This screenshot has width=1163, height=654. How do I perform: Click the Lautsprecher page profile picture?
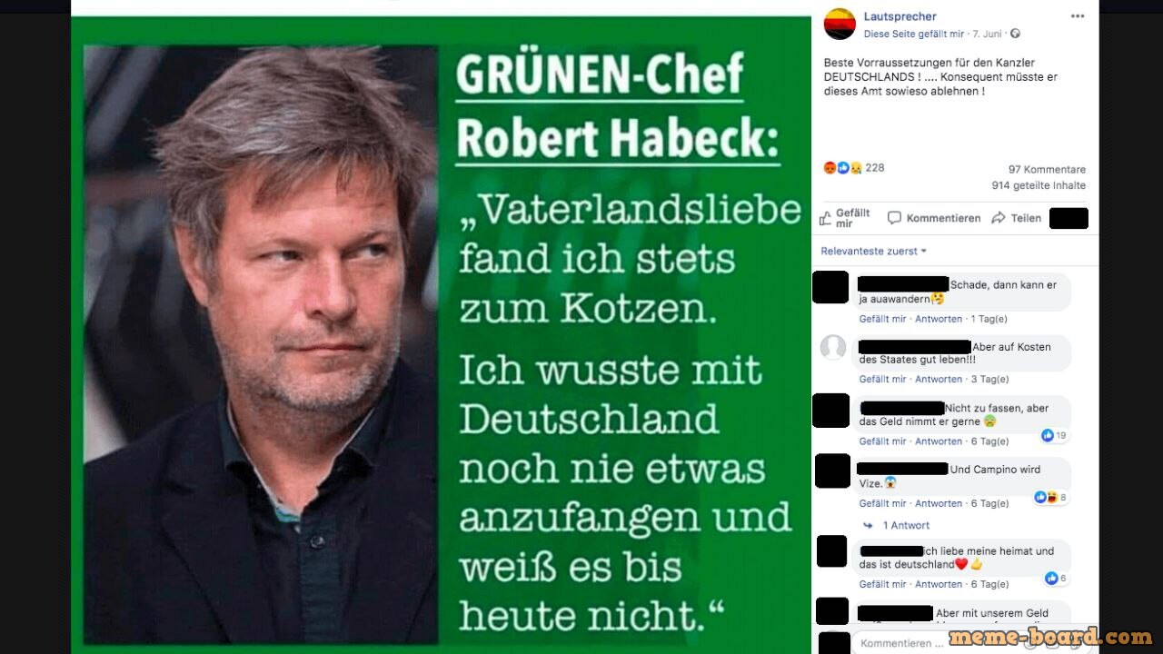840,24
